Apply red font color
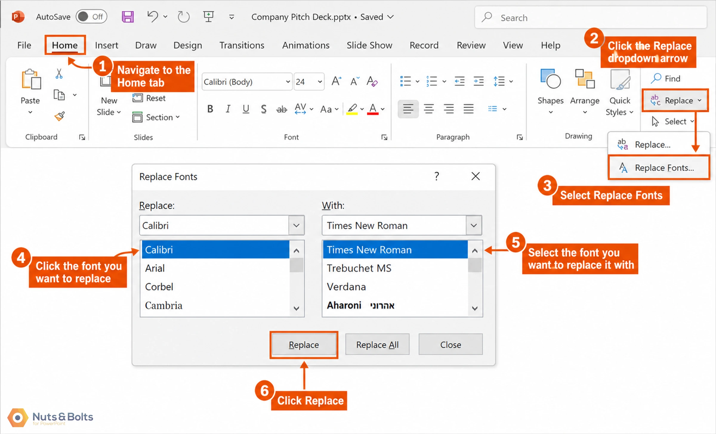The height and width of the screenshot is (434, 716). click(x=373, y=109)
